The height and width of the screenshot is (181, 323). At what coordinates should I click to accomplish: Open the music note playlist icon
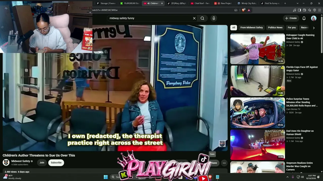(x=294, y=10)
